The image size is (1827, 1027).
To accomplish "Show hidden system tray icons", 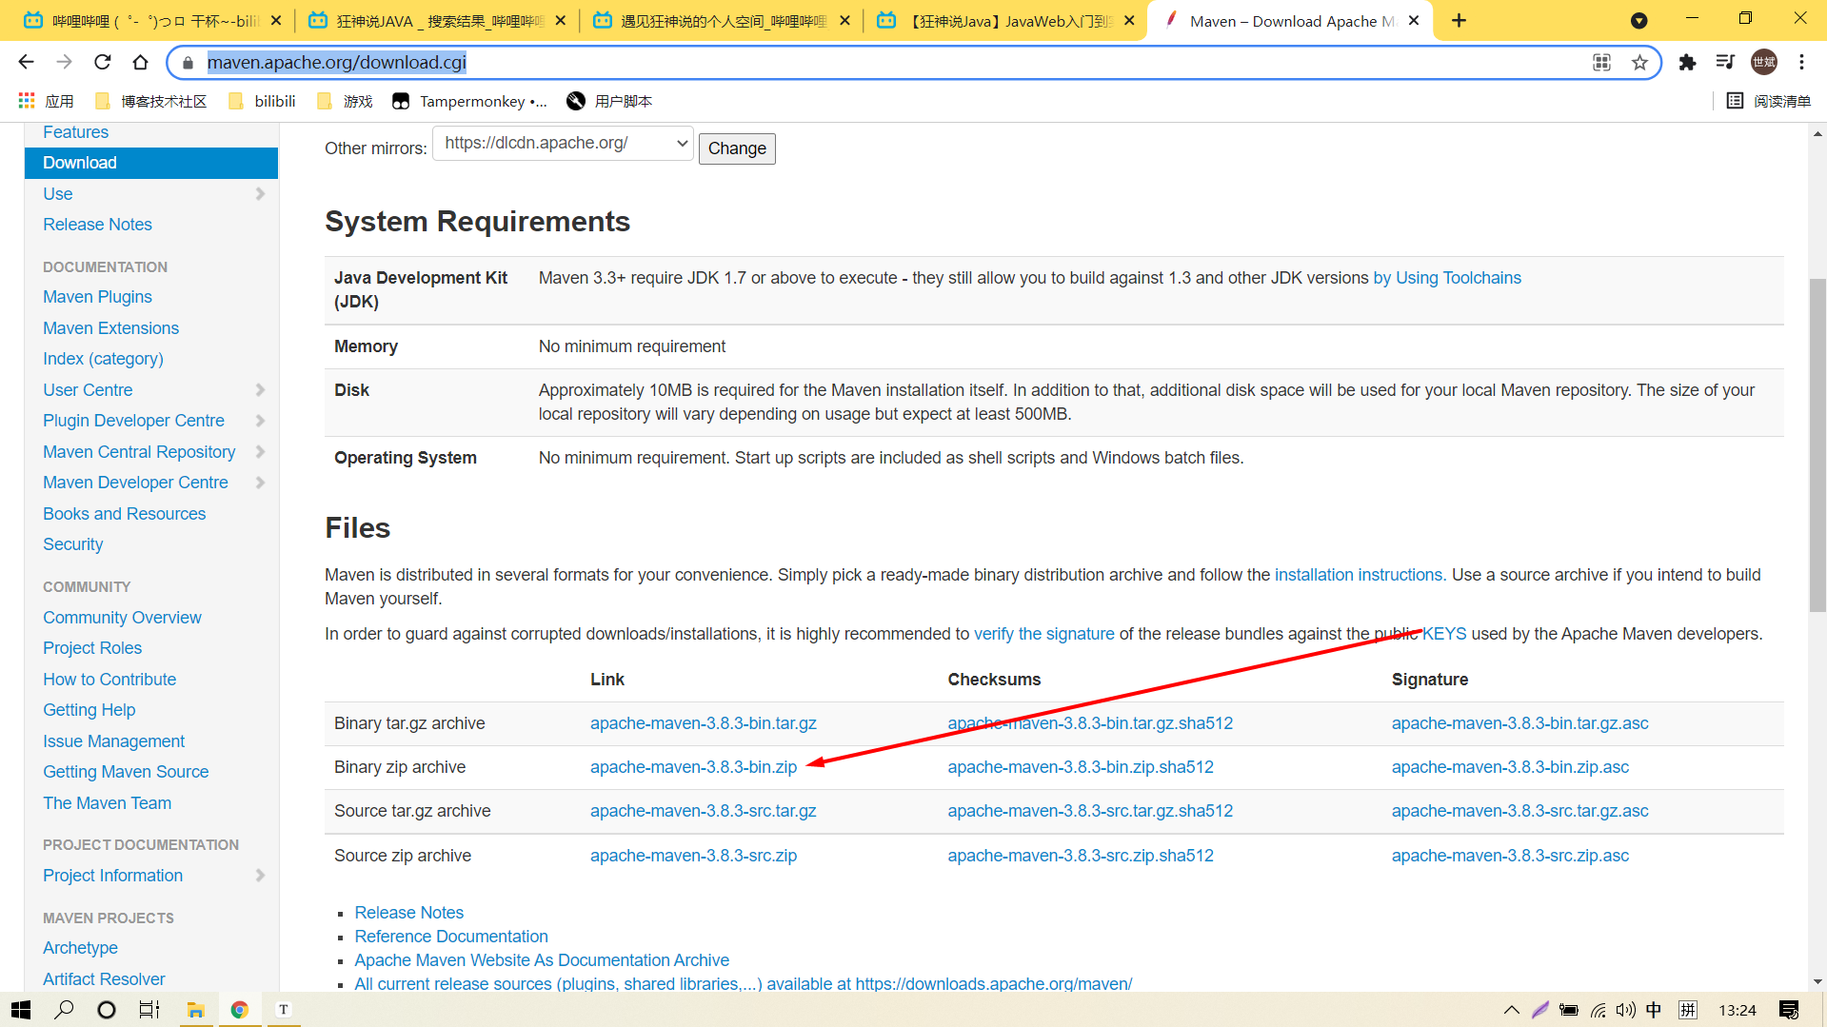I will click(x=1511, y=1010).
